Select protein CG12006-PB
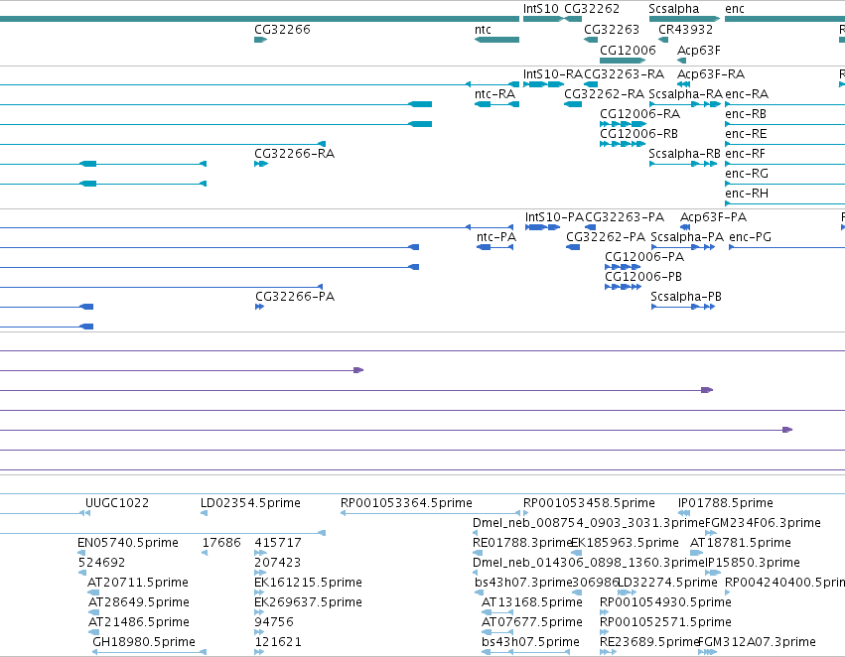Image resolution: width=845 pixels, height=657 pixels. click(642, 277)
